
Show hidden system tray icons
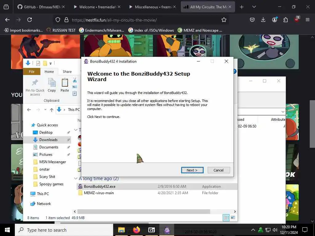pyautogui.click(x=253, y=230)
